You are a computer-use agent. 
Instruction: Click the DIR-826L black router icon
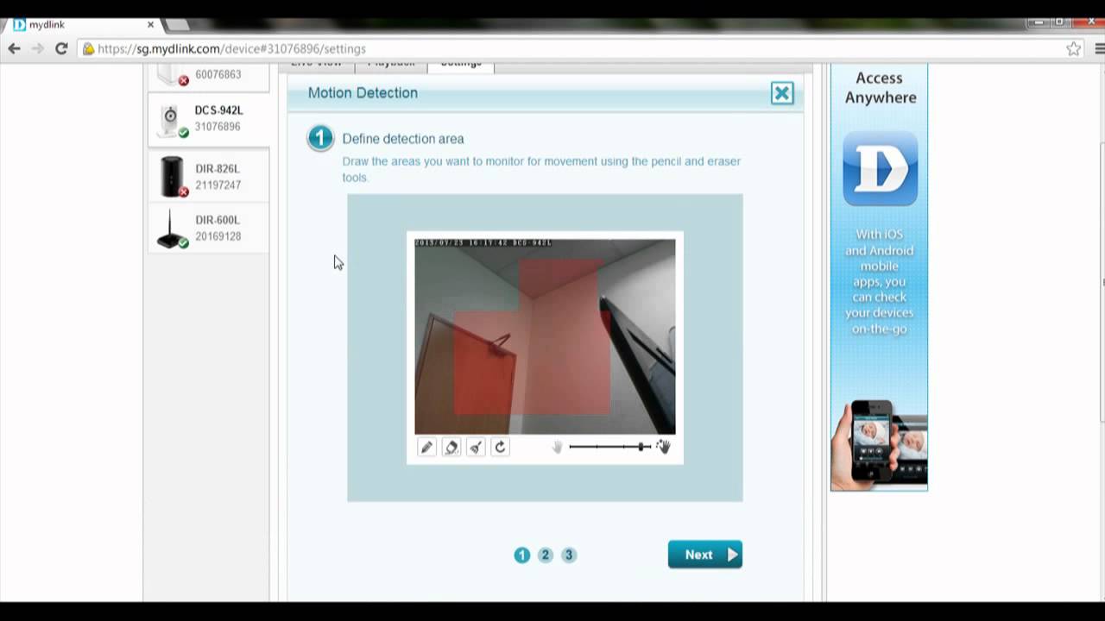[173, 176]
